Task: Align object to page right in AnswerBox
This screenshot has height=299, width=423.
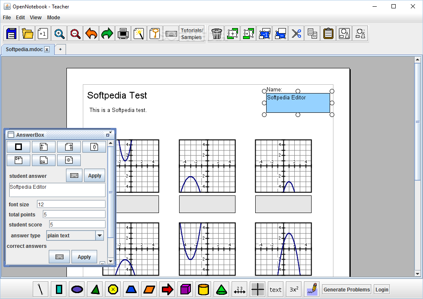Action: (x=69, y=147)
